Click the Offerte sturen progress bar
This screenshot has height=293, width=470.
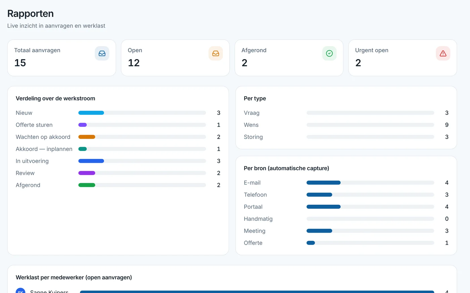click(142, 125)
